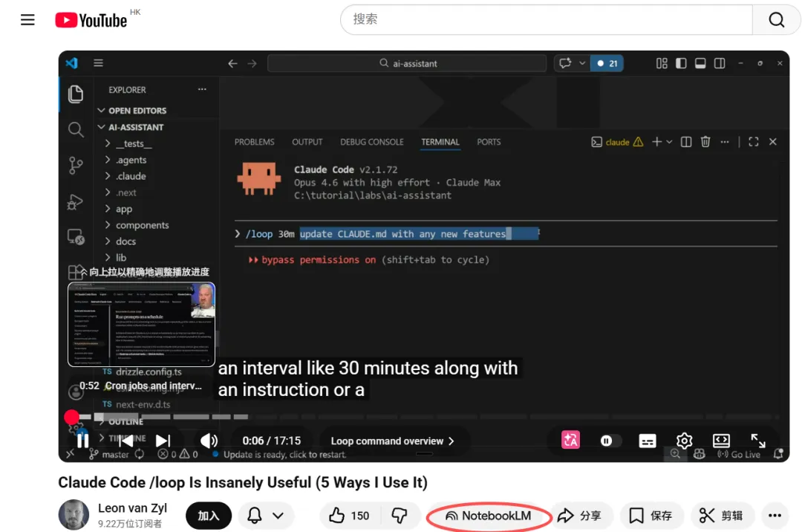Screen dimensions: 802x532
Task: Click the VS Code forward navigation arrow
Action: (252, 63)
